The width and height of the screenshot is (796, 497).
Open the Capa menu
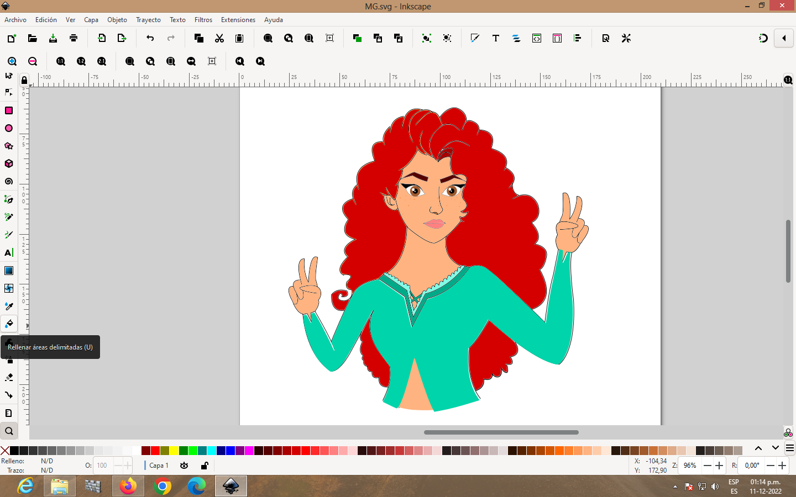(x=91, y=19)
